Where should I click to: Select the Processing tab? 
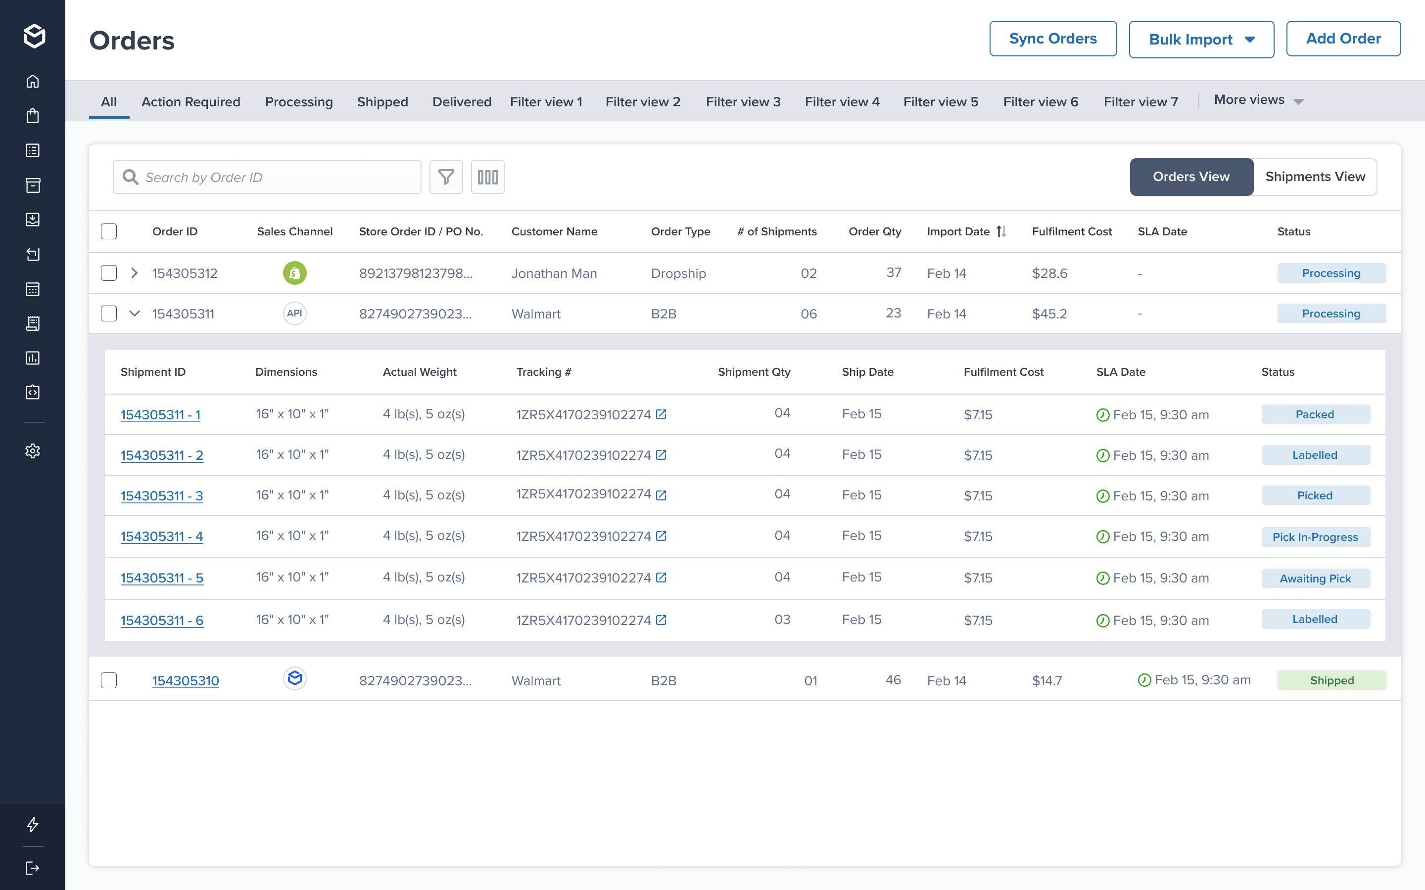tap(299, 102)
